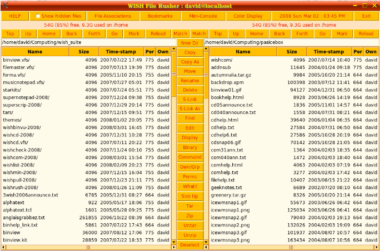Viewport: 380px width, 251px height.
Task: Click the Size Up button
Action: [190, 196]
